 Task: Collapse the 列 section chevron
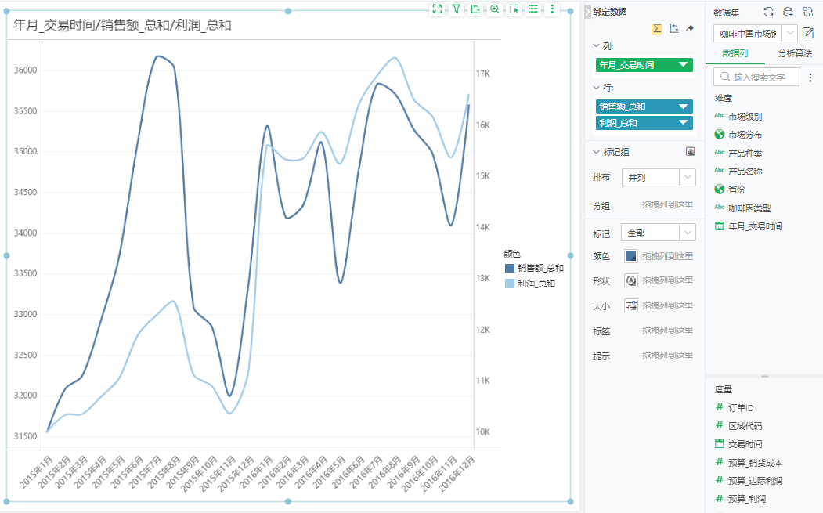click(596, 46)
